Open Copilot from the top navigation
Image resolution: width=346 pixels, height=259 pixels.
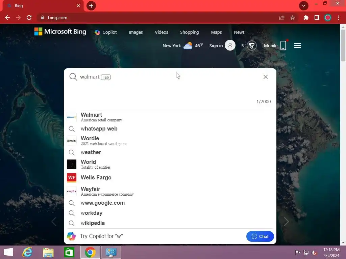point(106,32)
